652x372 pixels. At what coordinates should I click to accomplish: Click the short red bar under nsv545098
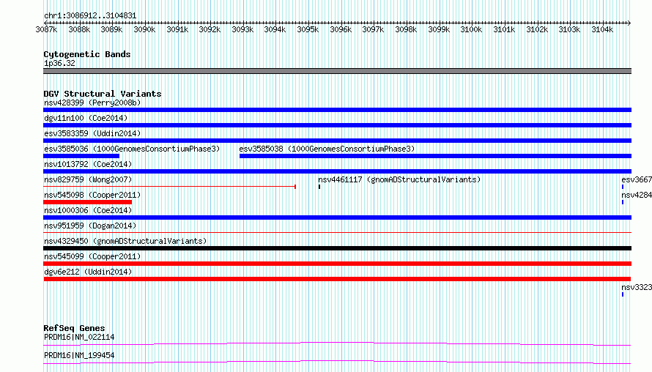87,202
